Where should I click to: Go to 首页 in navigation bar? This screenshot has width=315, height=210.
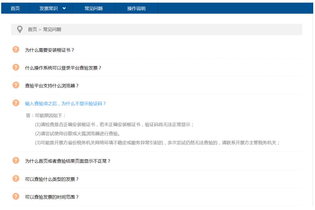tap(15, 8)
